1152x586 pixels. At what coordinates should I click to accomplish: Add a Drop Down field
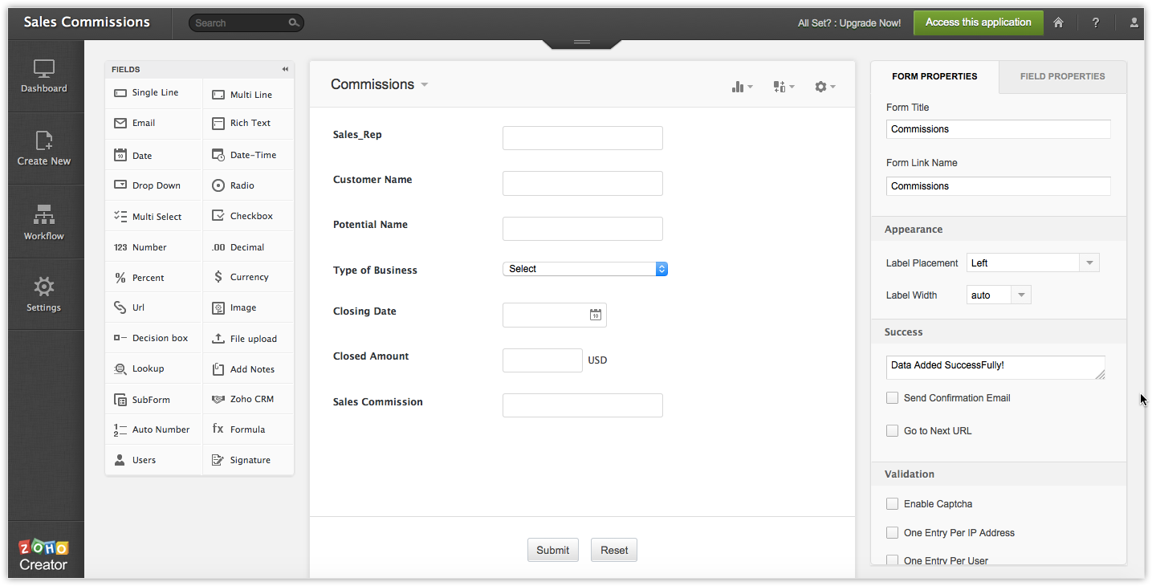(x=153, y=185)
